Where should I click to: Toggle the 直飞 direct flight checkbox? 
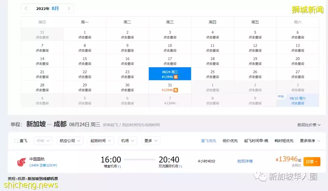tap(16, 141)
